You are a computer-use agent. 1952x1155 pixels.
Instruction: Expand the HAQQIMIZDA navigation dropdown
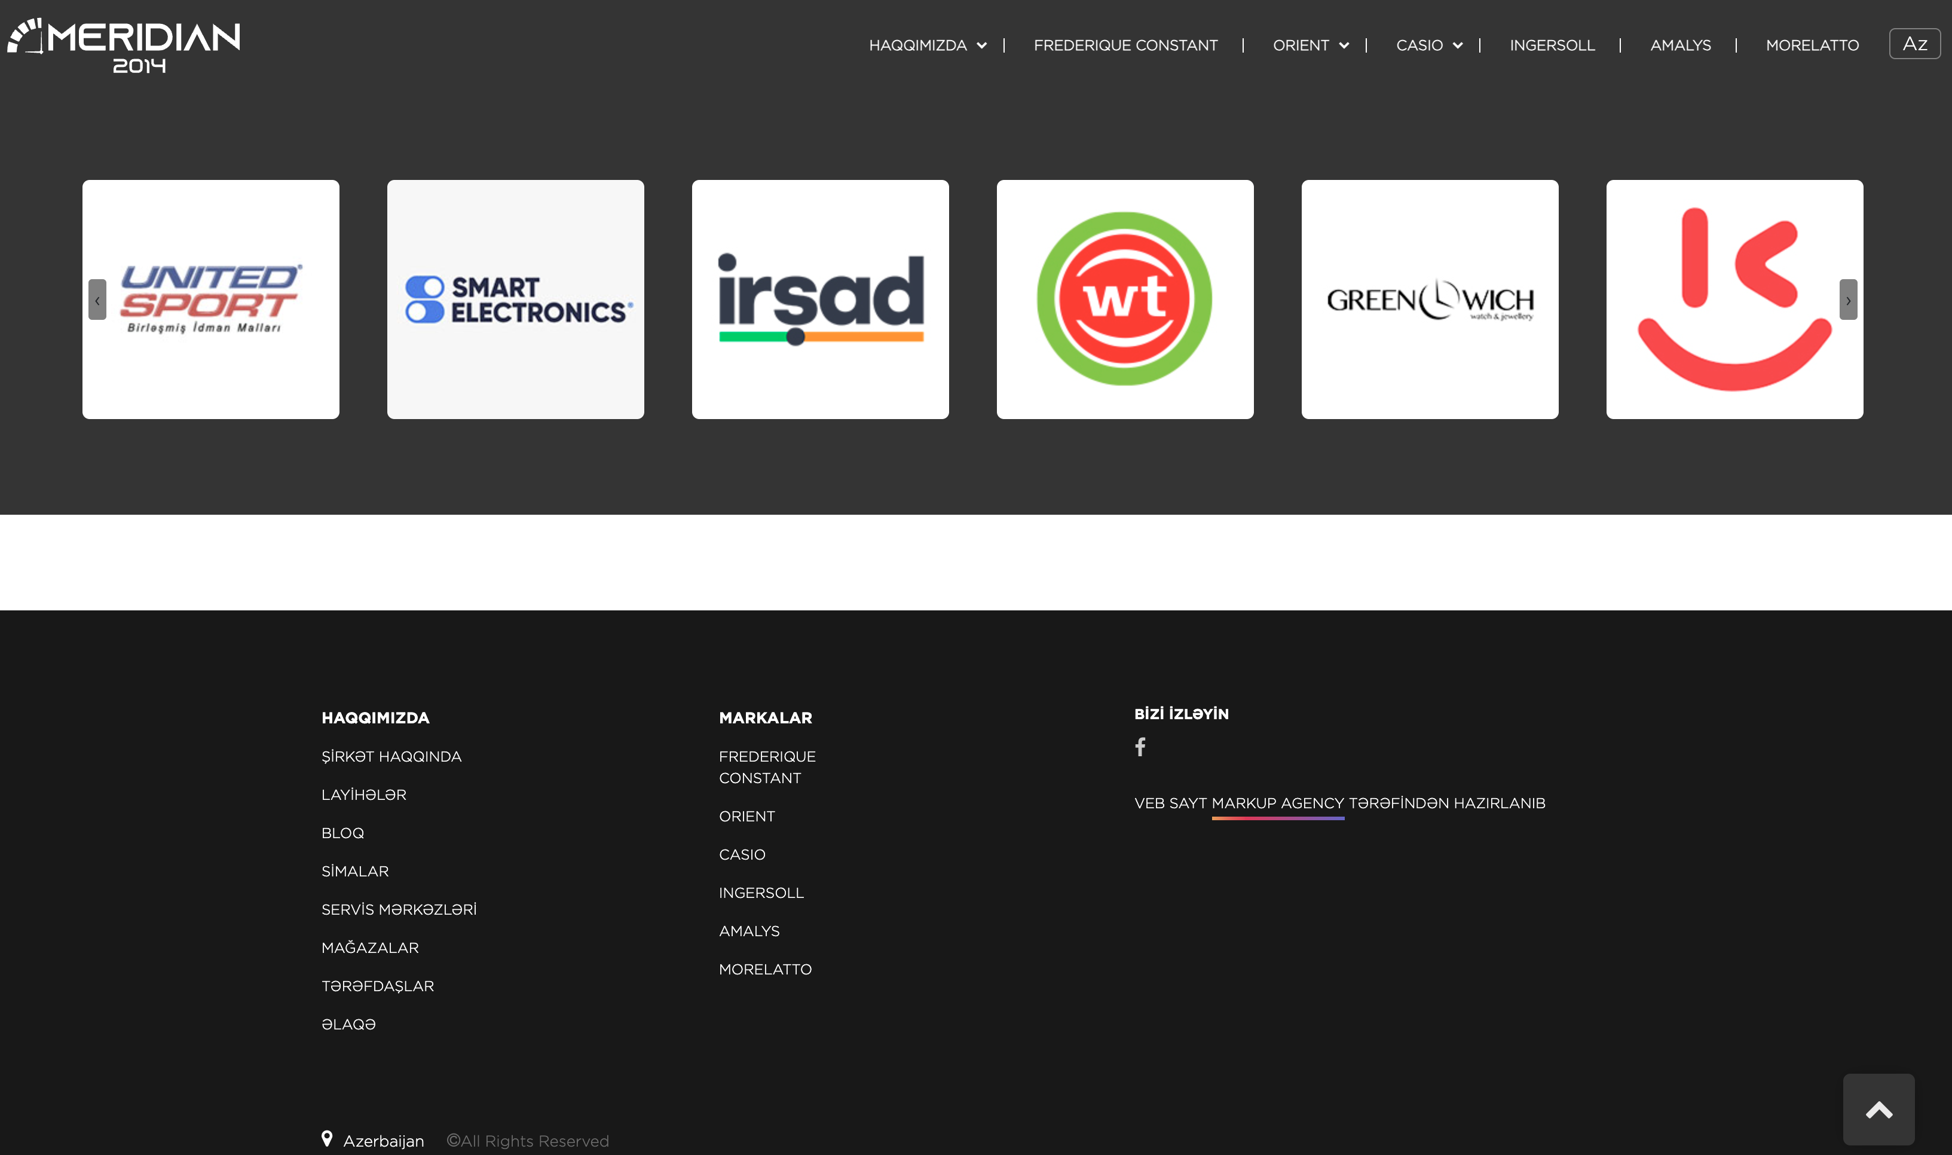coord(928,45)
